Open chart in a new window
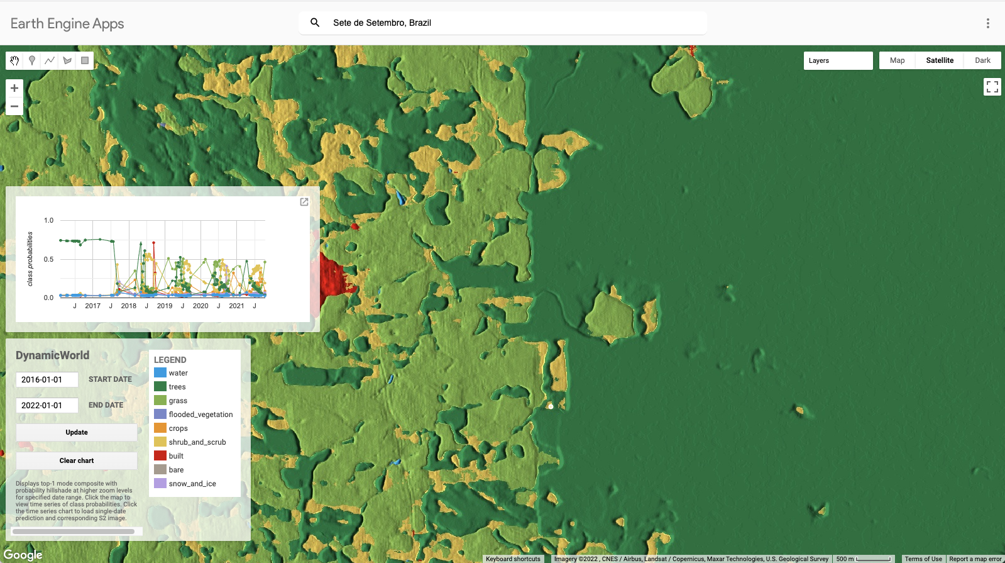The width and height of the screenshot is (1005, 563). (304, 202)
